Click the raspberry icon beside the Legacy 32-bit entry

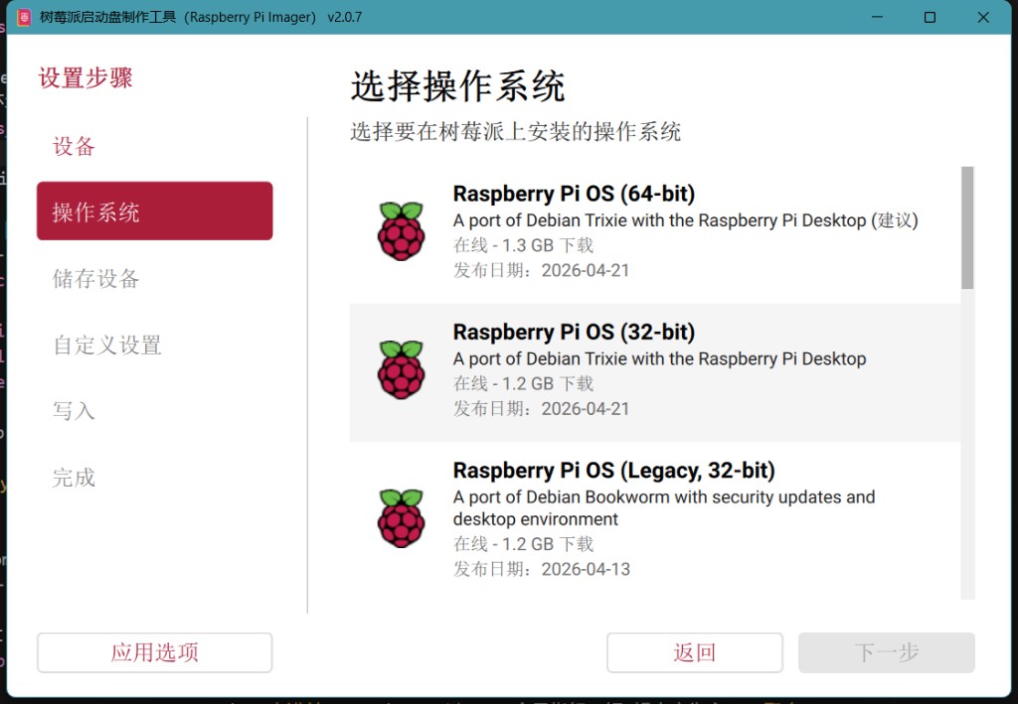pyautogui.click(x=401, y=517)
